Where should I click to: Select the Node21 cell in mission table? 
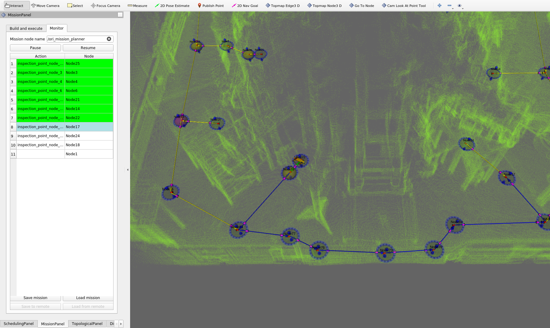tap(89, 100)
